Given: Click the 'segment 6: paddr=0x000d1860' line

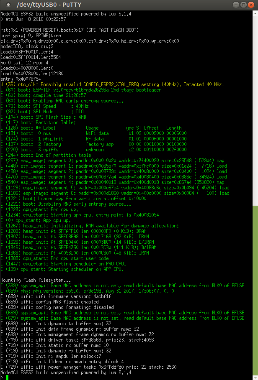Looking at the screenshot, I should tap(115, 193).
